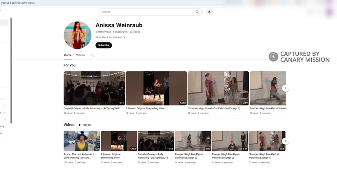Open title '3 Proms - Original Storytelling show' in For You

[145, 108]
